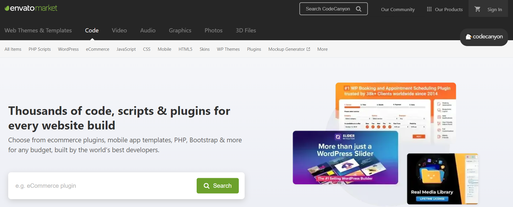Screen dimensions: 513x207
Task: Open CSS category
Action: [147, 49]
